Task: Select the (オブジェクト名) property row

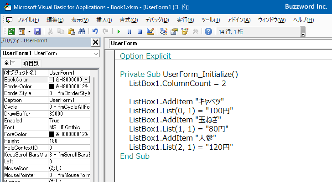Action: [47, 73]
